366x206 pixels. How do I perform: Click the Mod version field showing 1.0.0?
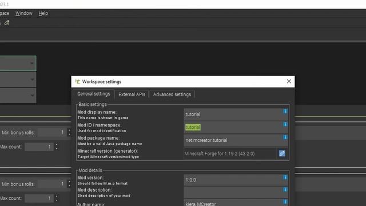[x=236, y=180]
